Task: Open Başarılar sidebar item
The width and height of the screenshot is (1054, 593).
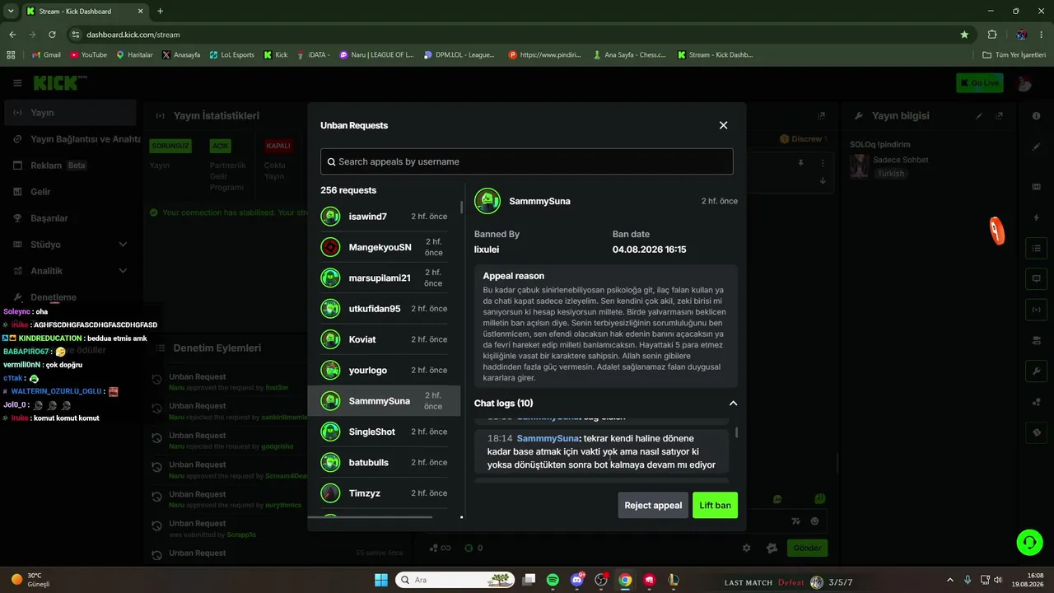Action: (x=70, y=218)
